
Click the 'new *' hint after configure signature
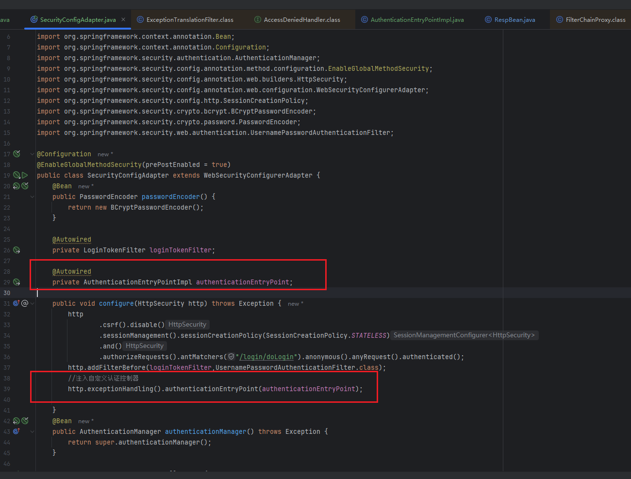(x=295, y=304)
